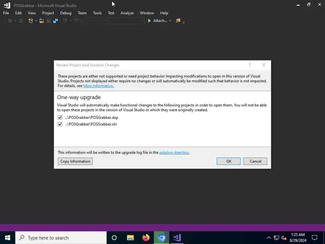
Task: Click the Navigate Forward arrow icon
Action: [21, 21]
